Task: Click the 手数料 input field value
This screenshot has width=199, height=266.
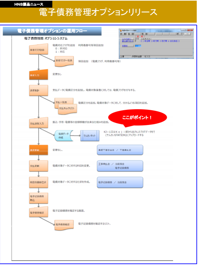Action: pos(138,46)
